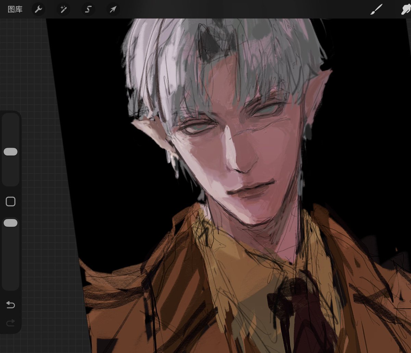Undo the last stroke with arrow icon
This screenshot has width=411, height=353.
tap(11, 305)
